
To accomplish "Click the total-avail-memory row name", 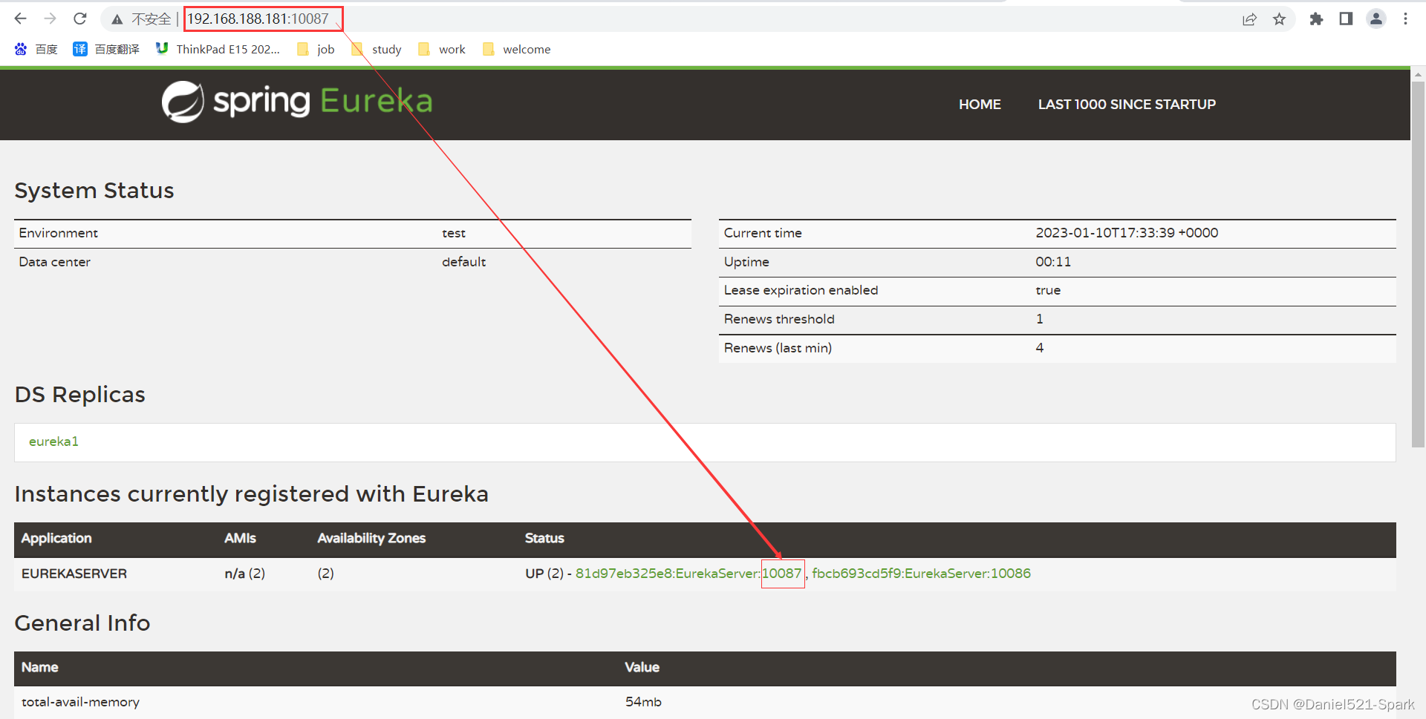I will coord(80,702).
